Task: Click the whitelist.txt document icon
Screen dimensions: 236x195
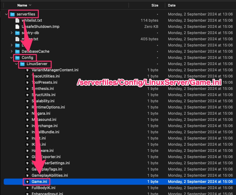Action: (x=17, y=20)
